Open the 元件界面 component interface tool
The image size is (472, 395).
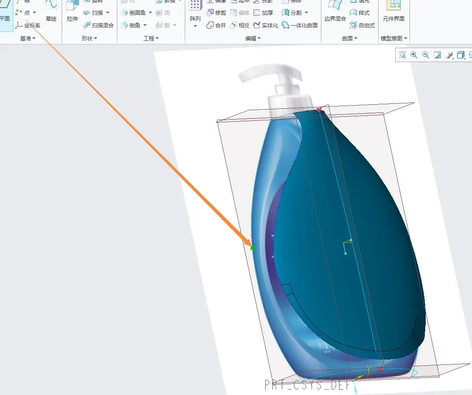tap(394, 11)
